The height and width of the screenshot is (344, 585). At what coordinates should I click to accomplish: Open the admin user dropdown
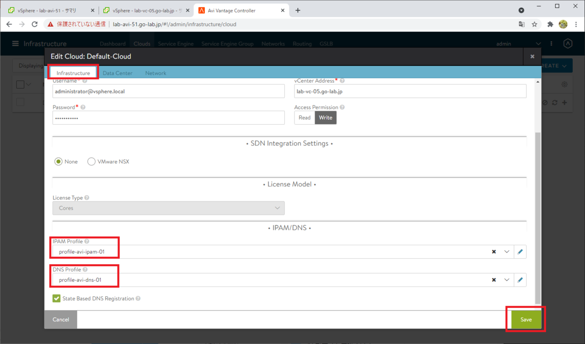[519, 44]
